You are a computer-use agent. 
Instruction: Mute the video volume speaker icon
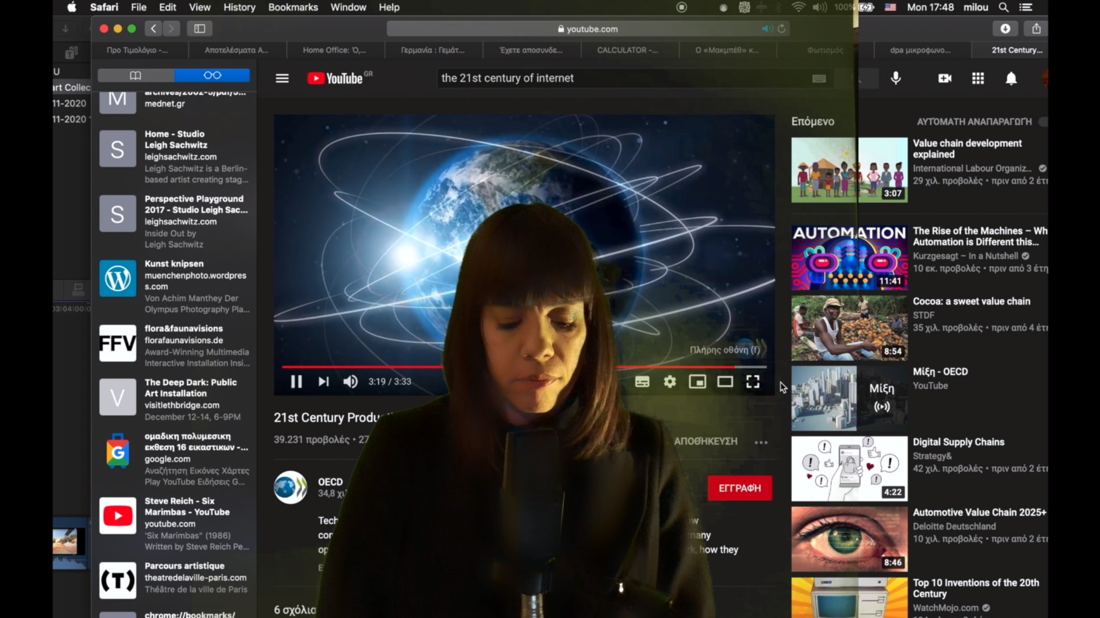[350, 381]
